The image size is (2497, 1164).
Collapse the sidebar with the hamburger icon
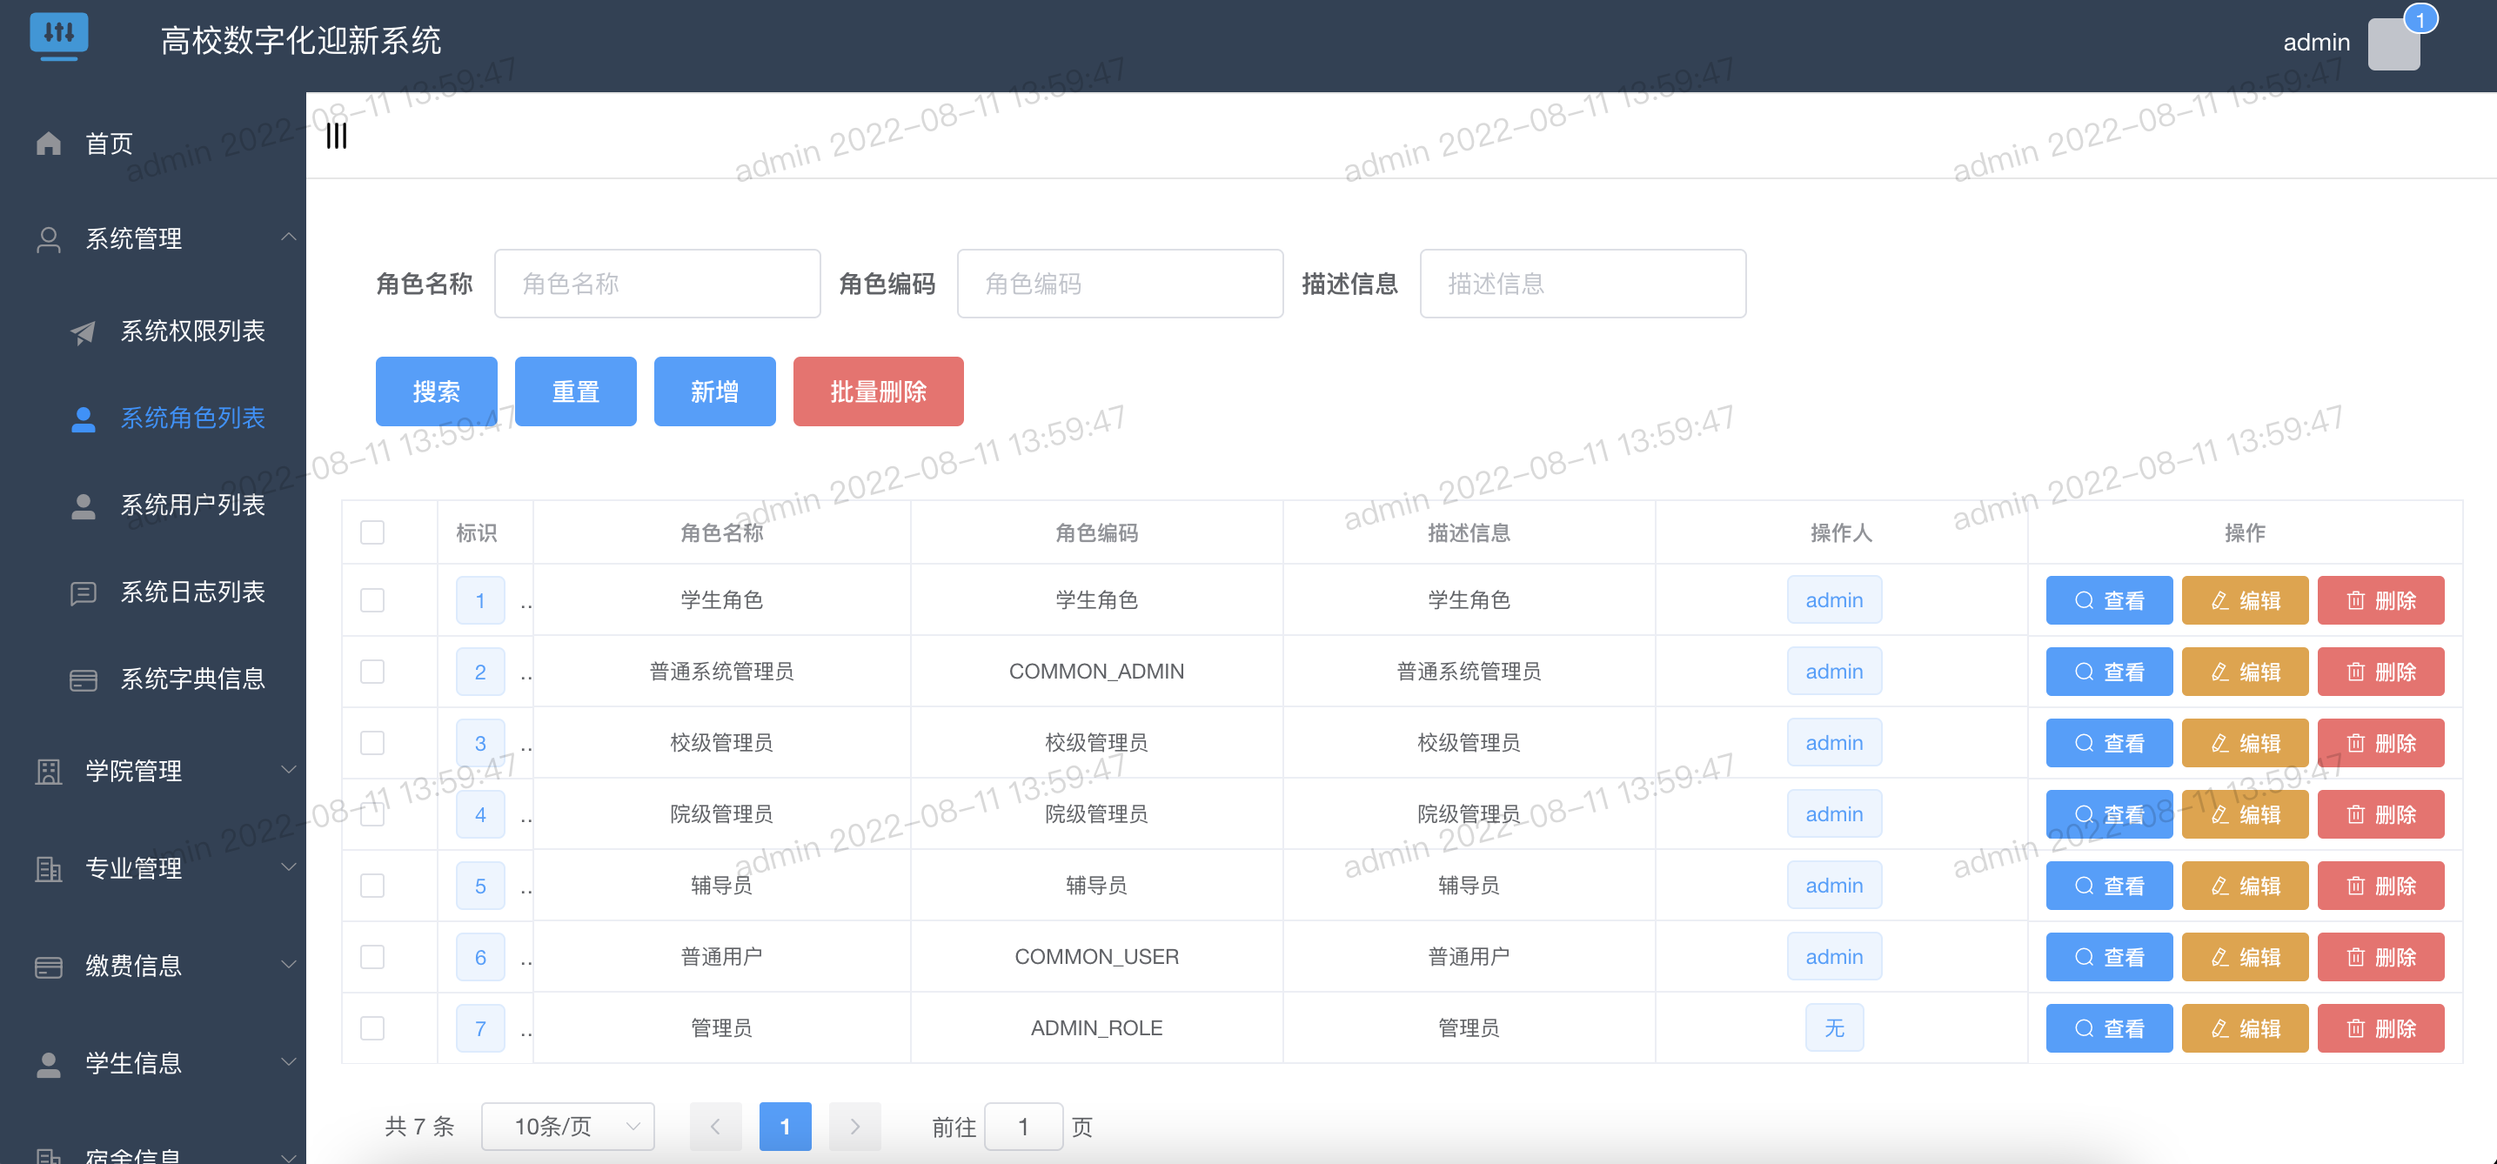point(337,136)
